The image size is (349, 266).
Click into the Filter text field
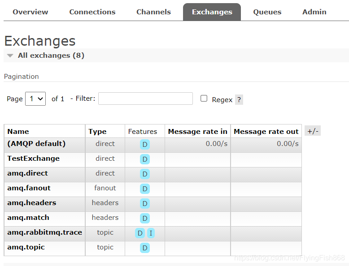click(145, 99)
